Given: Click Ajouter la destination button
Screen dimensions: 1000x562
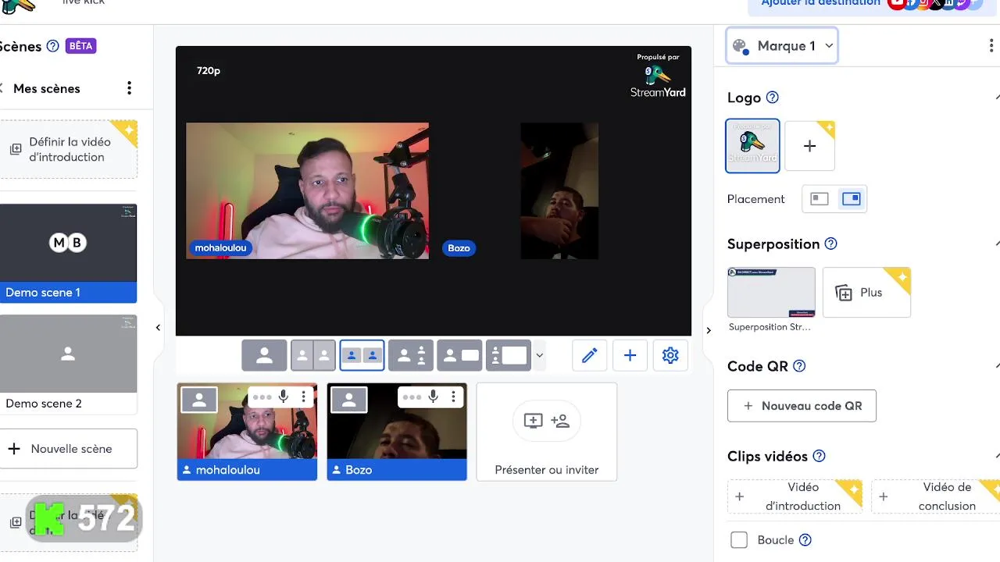Looking at the screenshot, I should coord(821,3).
